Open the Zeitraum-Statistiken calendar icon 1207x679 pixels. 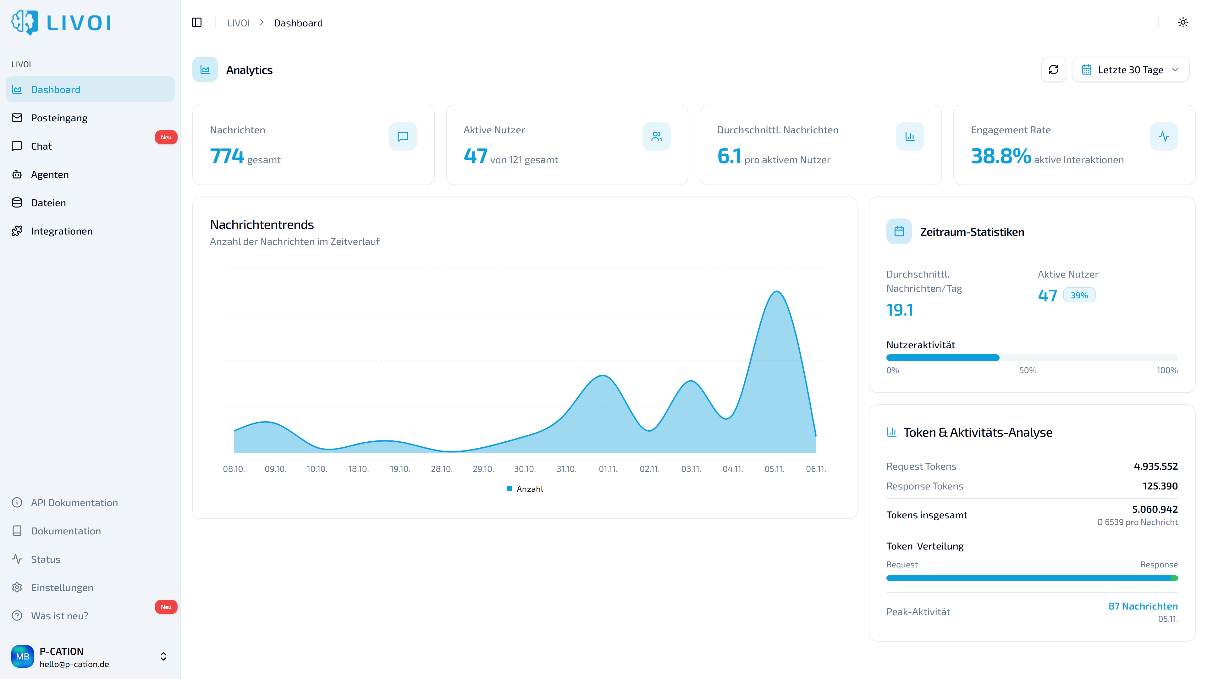pyautogui.click(x=899, y=231)
